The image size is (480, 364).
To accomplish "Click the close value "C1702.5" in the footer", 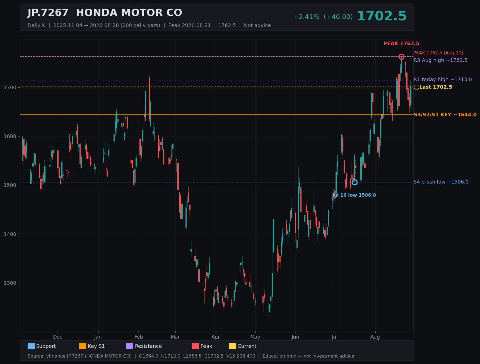I will point(214,356).
